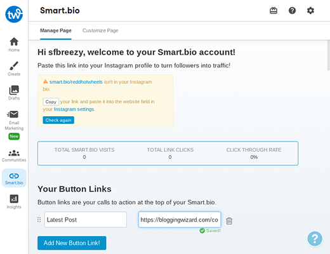The width and height of the screenshot is (330, 254).
Task: Click the CLICK THROUGH RATE stat
Action: tap(254, 153)
